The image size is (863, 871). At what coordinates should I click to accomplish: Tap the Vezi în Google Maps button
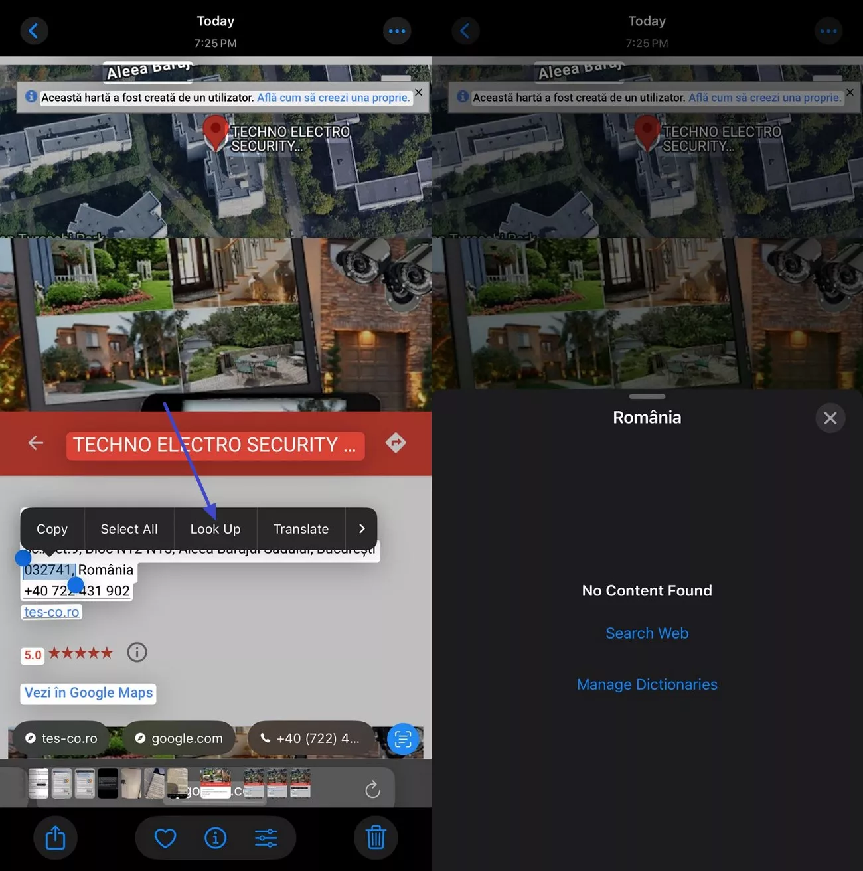pyautogui.click(x=88, y=693)
